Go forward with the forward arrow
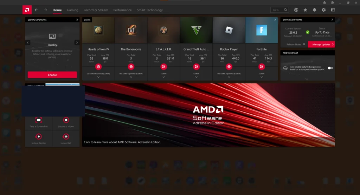Viewport: 360px width, 195px height. pos(45,10)
